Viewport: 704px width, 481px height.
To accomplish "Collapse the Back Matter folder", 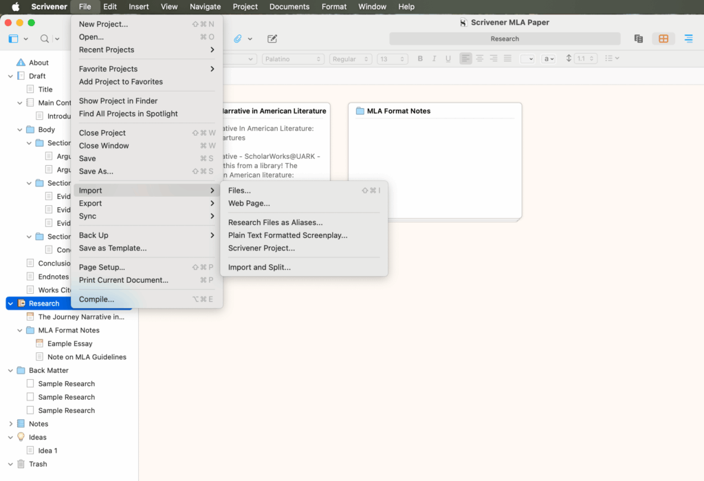I will 10,370.
